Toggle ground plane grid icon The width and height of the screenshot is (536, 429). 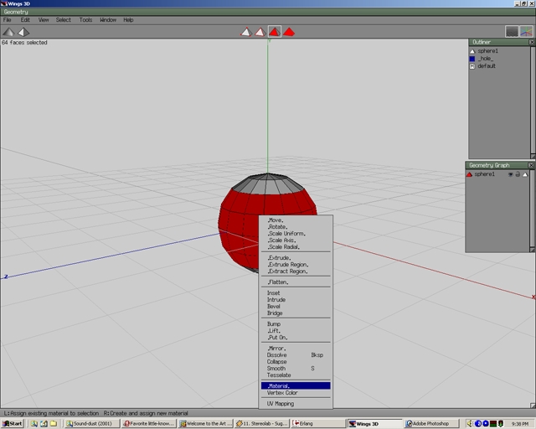[x=512, y=32]
